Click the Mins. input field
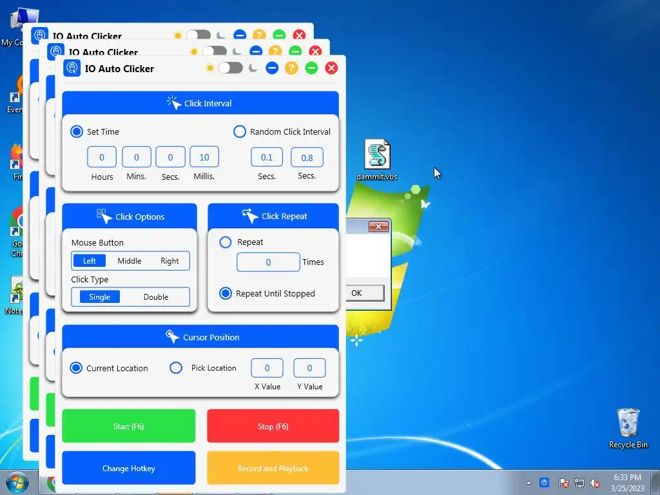This screenshot has width=660, height=495. pos(137,157)
